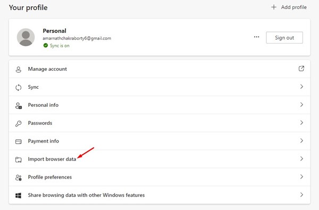Click the green Sync is on status
The height and width of the screenshot is (210, 319).
click(56, 46)
